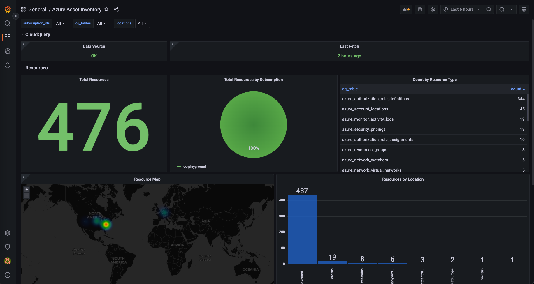Open Dashboards icon in sidebar

pos(8,37)
